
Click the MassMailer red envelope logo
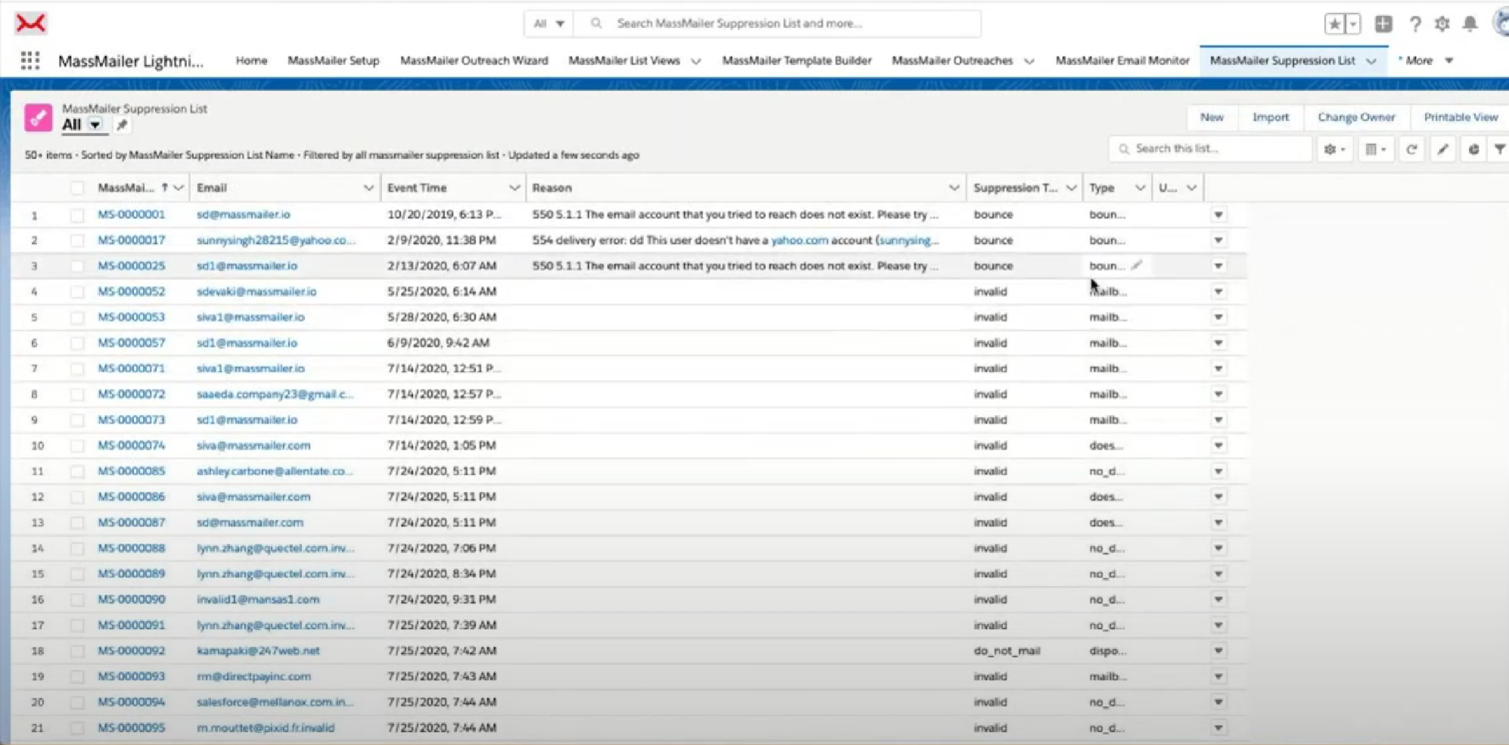tap(30, 23)
